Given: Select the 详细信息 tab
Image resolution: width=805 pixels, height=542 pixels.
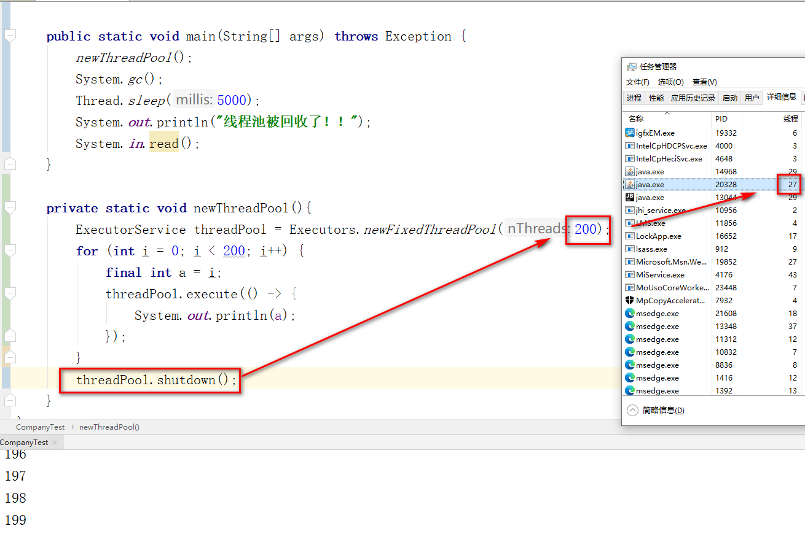Looking at the screenshot, I should 781,96.
